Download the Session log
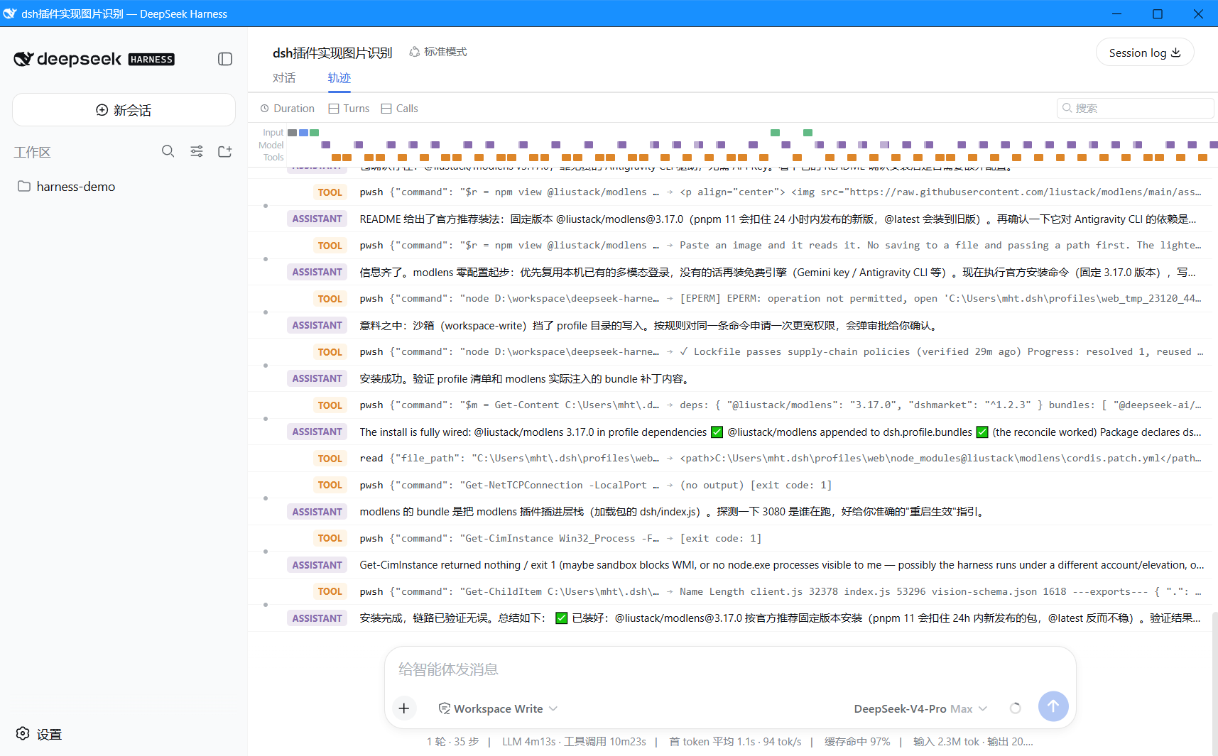The height and width of the screenshot is (756, 1218). point(1145,53)
